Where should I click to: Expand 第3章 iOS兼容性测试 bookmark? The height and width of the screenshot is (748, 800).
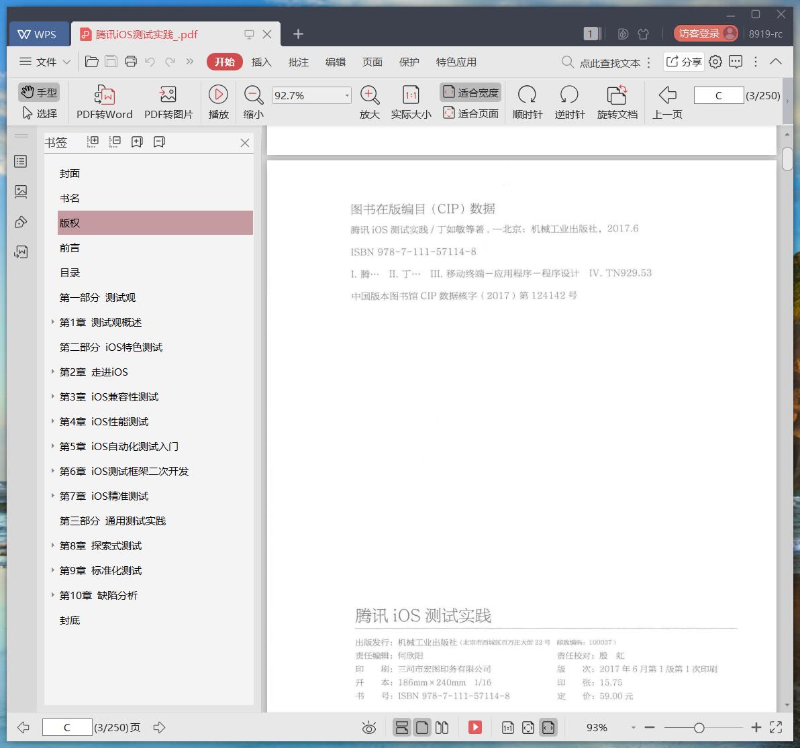52,396
